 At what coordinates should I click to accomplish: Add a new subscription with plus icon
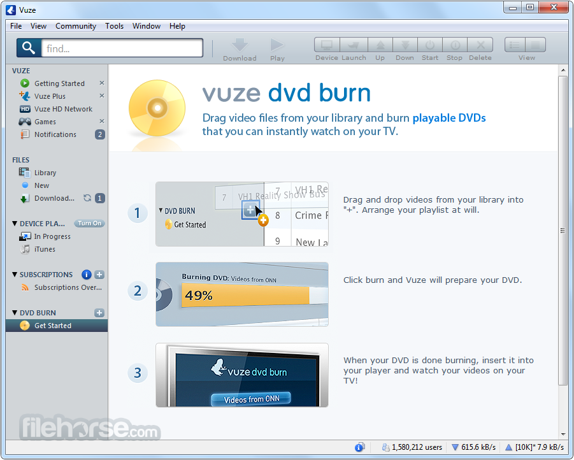tap(99, 275)
